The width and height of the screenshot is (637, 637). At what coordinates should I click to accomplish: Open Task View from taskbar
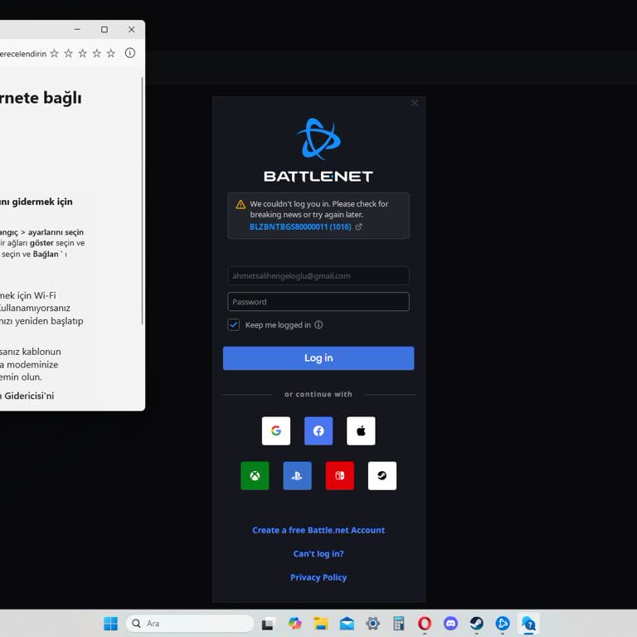coord(267,623)
